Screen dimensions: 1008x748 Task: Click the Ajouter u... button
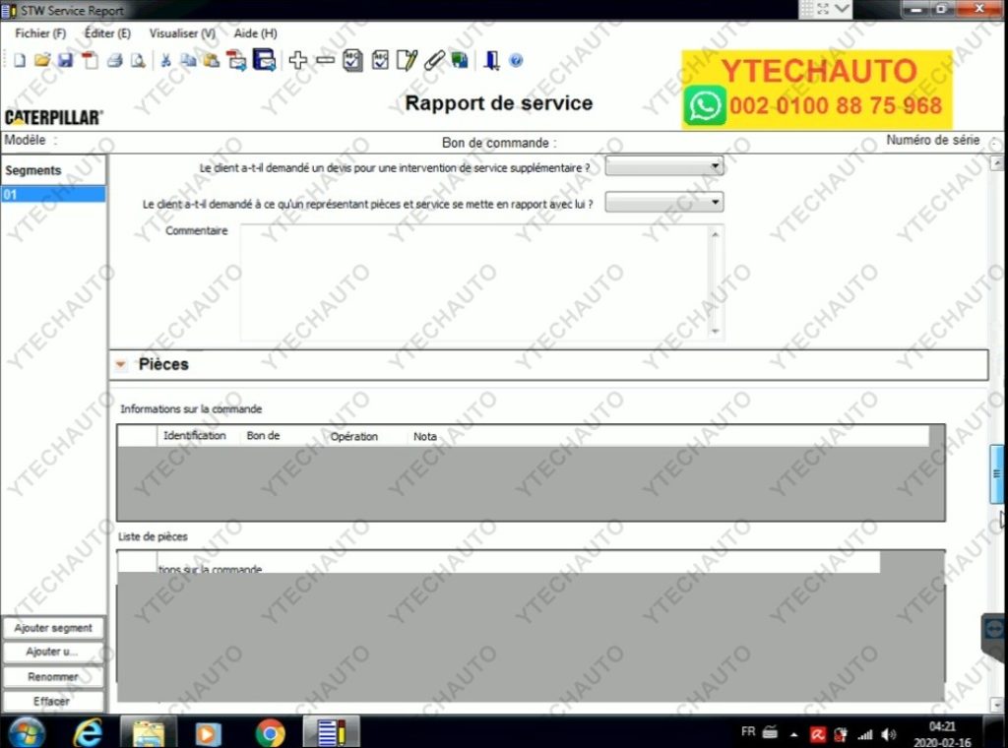53,652
